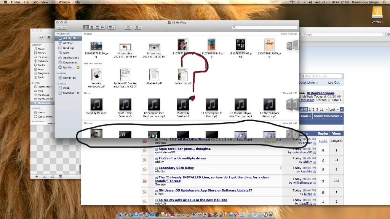Open the Finder arrange-by dropdown
Image resolution: width=390 pixels, height=219 pixels.
click(x=112, y=27)
